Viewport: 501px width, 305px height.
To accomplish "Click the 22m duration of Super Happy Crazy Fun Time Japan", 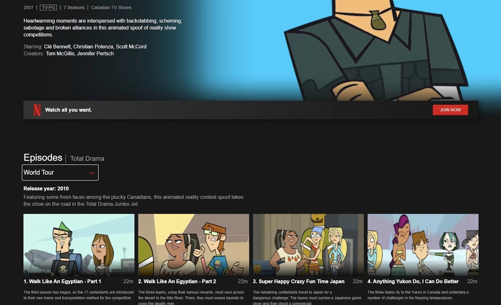I will tap(358, 282).
